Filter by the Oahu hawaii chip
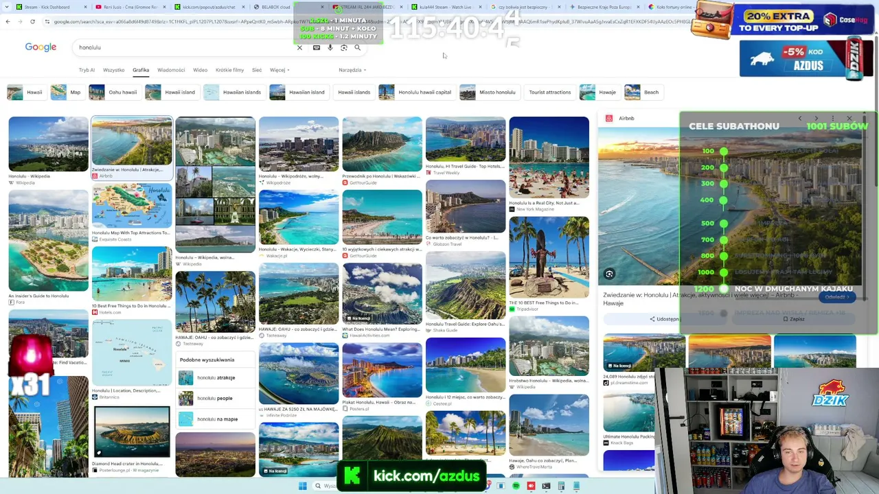This screenshot has width=879, height=494. [114, 92]
